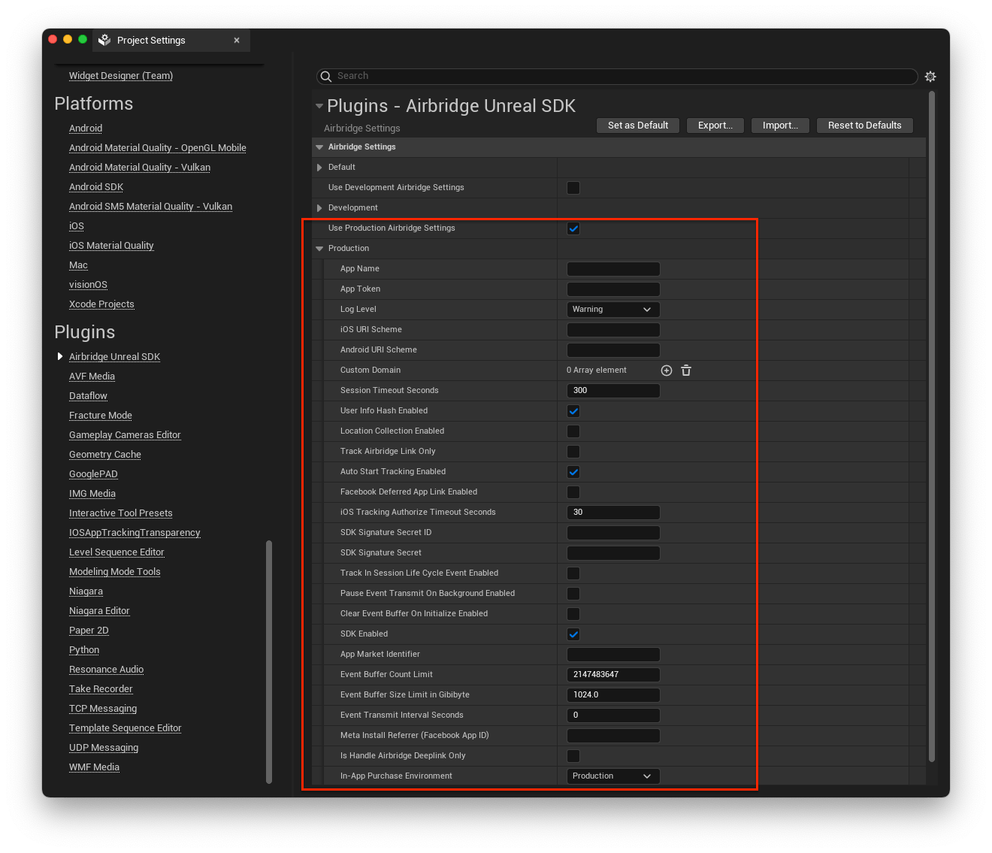Disable User Info Hash Enabled
The width and height of the screenshot is (992, 853).
(573, 411)
